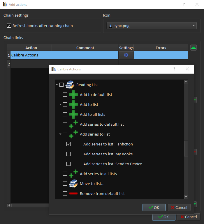The image size is (204, 224).
Task: Uncheck Add series to list: Fanfiction
Action: click(68, 144)
